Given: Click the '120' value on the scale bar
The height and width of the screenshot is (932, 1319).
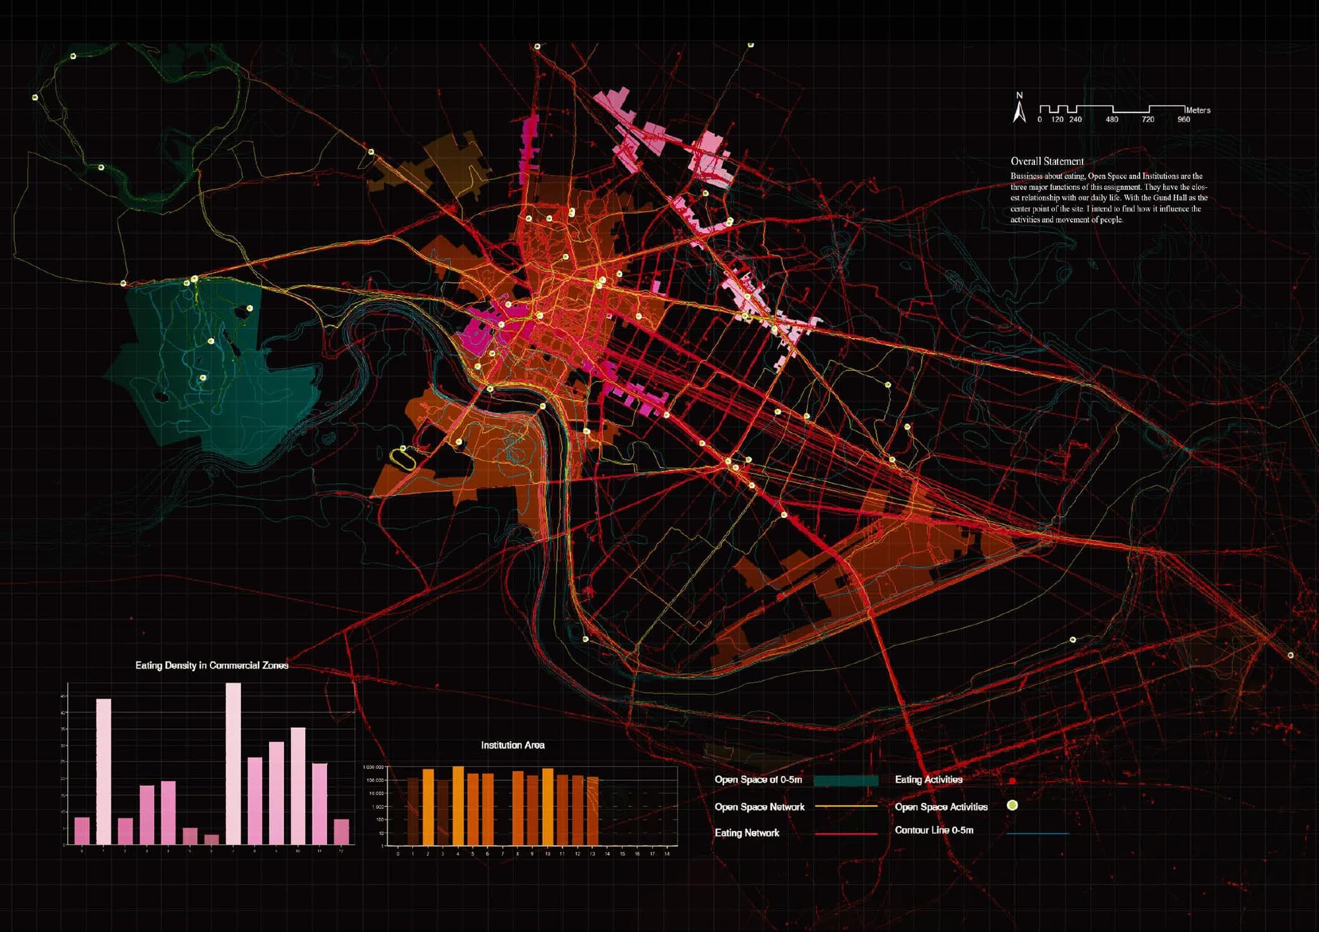Looking at the screenshot, I should coord(1057,120).
